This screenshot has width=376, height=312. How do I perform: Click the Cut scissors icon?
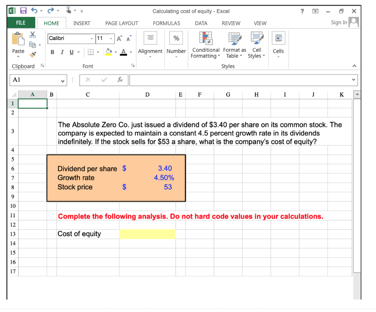click(x=32, y=35)
